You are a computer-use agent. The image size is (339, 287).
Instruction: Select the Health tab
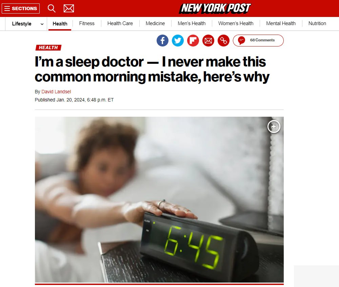pyautogui.click(x=60, y=24)
